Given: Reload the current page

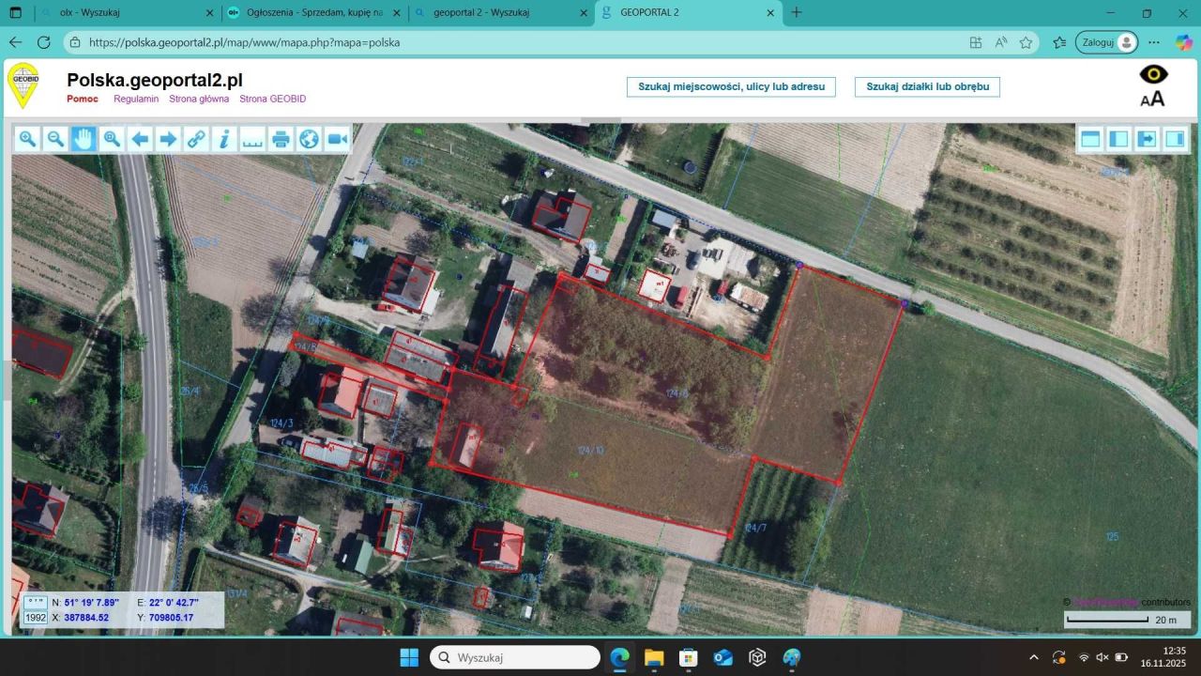Looking at the screenshot, I should tap(43, 42).
